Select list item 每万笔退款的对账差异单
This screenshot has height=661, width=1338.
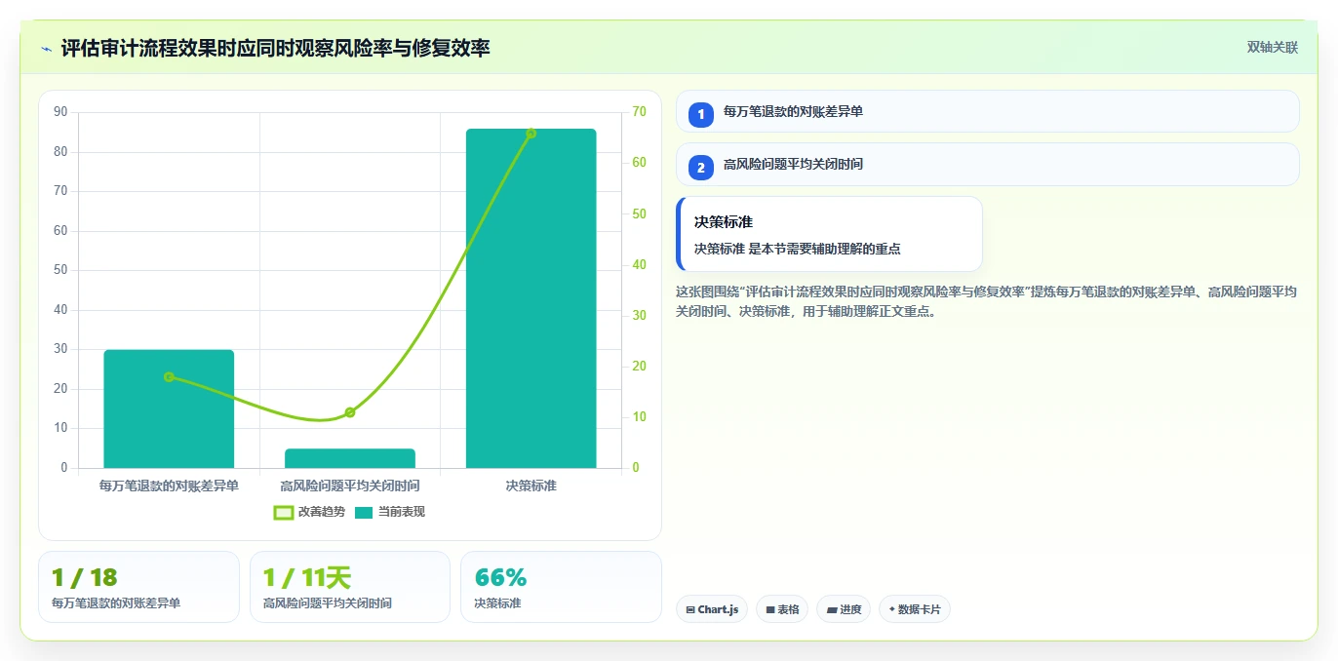[x=987, y=111]
